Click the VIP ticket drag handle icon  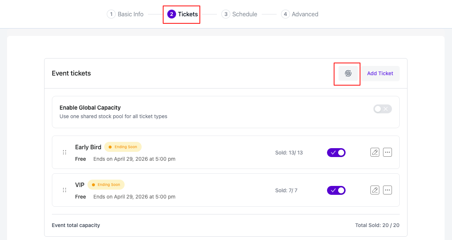point(65,190)
